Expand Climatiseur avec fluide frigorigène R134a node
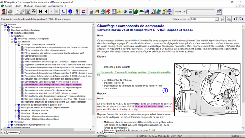Screen dimensions: 245x138 (9, 125)
